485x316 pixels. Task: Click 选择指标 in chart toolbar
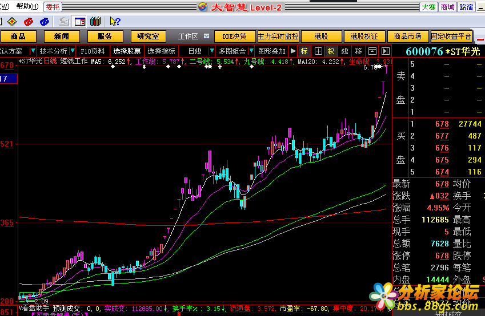tap(161, 51)
